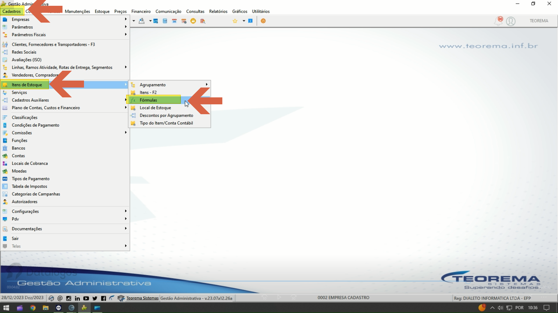Open the red grid search icon
Screen dimensions: 558x313
coord(203,21)
